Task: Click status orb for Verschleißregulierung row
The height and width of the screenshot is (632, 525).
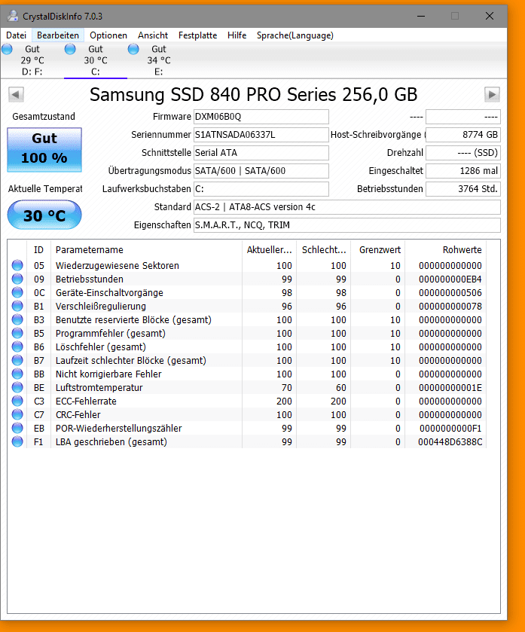Action: [x=17, y=306]
